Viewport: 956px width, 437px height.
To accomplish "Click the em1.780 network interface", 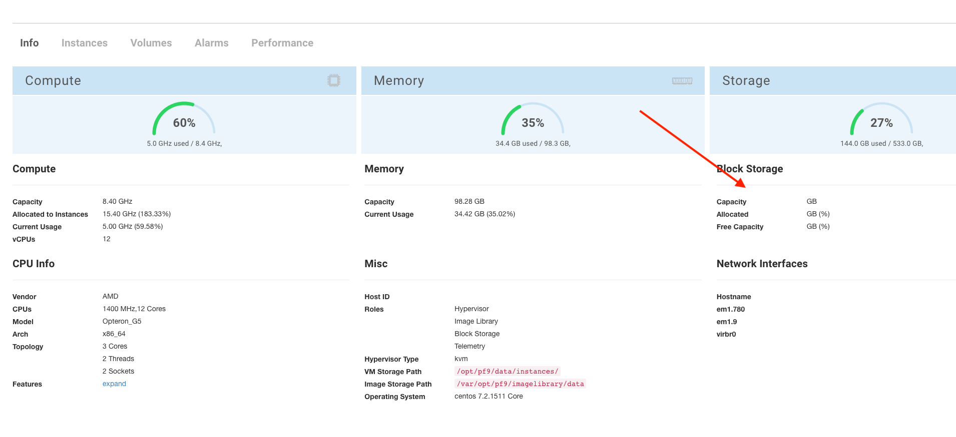I will (x=731, y=309).
